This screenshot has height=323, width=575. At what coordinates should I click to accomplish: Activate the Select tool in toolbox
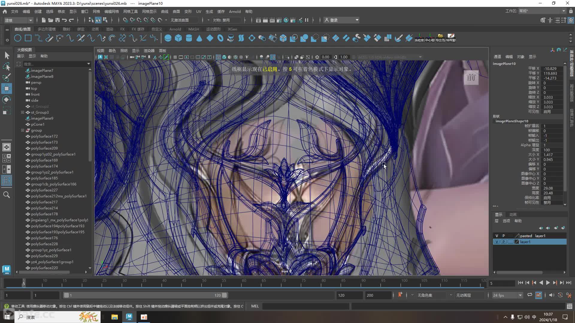pyautogui.click(x=7, y=55)
